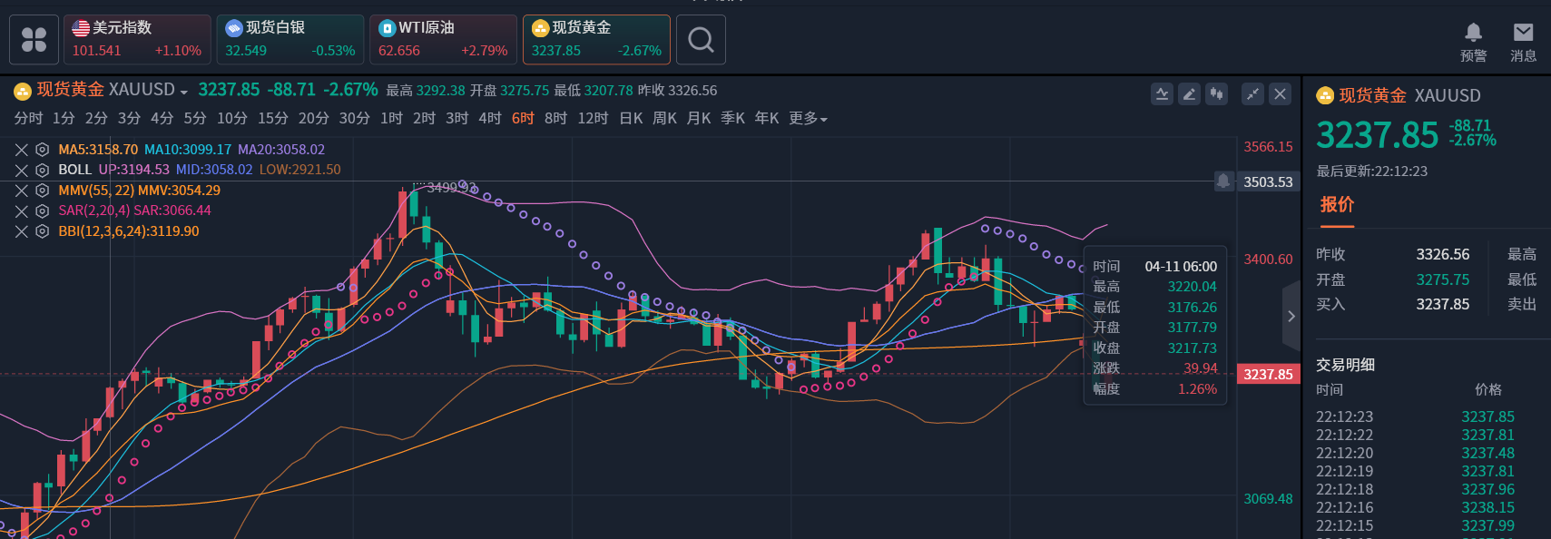Remove the MA5 moving average indicator
The height and width of the screenshot is (539, 1551).
click(x=22, y=150)
